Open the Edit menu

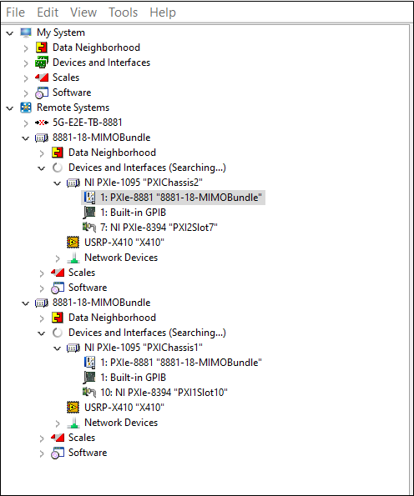(x=48, y=13)
